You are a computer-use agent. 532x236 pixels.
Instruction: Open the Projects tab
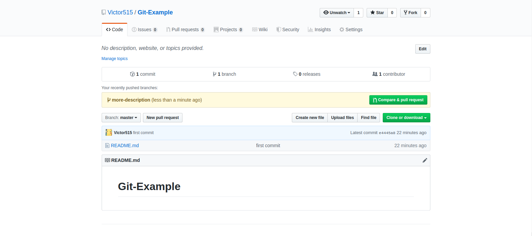tap(228, 29)
